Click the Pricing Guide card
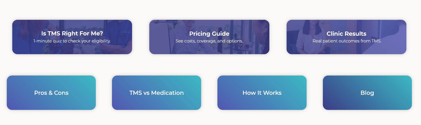 click(209, 37)
